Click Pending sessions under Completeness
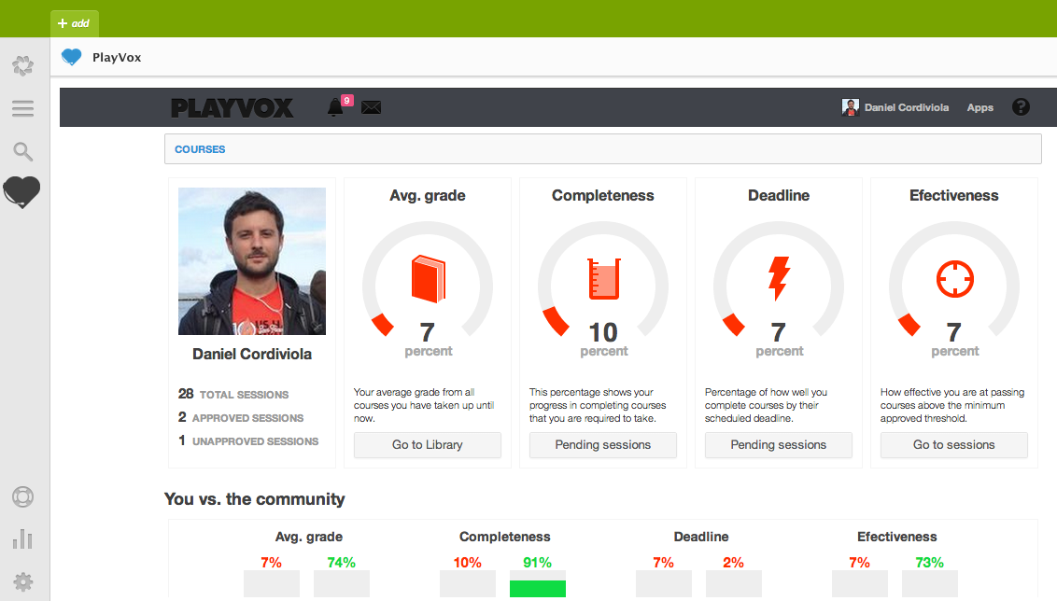Screen dimensions: 1057x601 point(602,445)
